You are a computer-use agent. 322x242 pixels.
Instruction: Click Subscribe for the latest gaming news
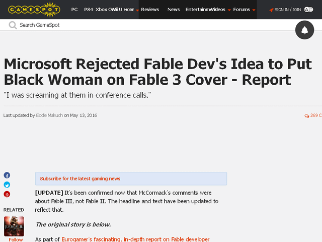pyautogui.click(x=80, y=178)
